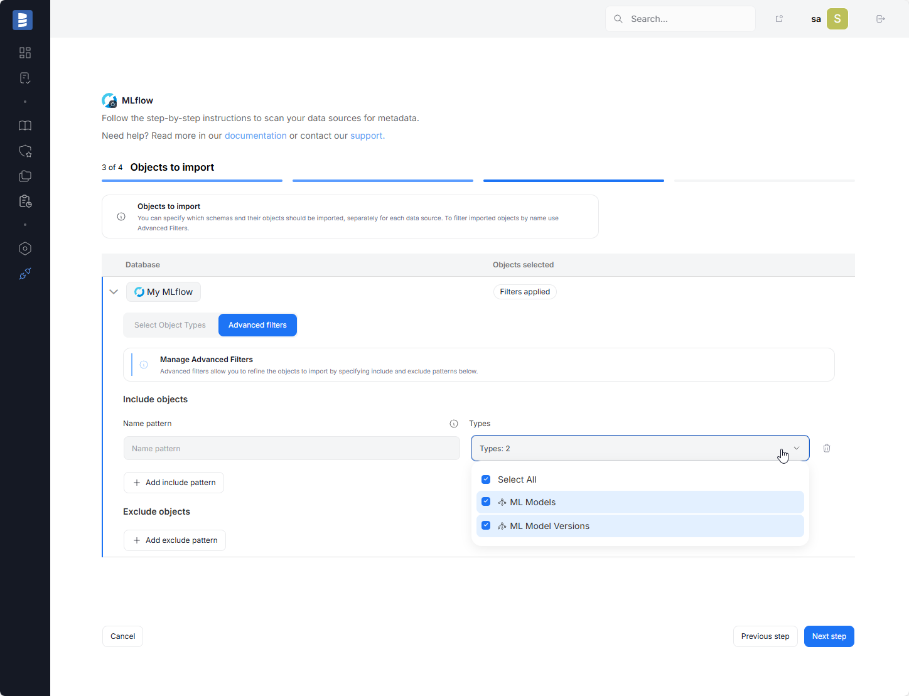The width and height of the screenshot is (909, 696).
Task: Open the dashboard grid icon in sidebar
Action: (25, 53)
